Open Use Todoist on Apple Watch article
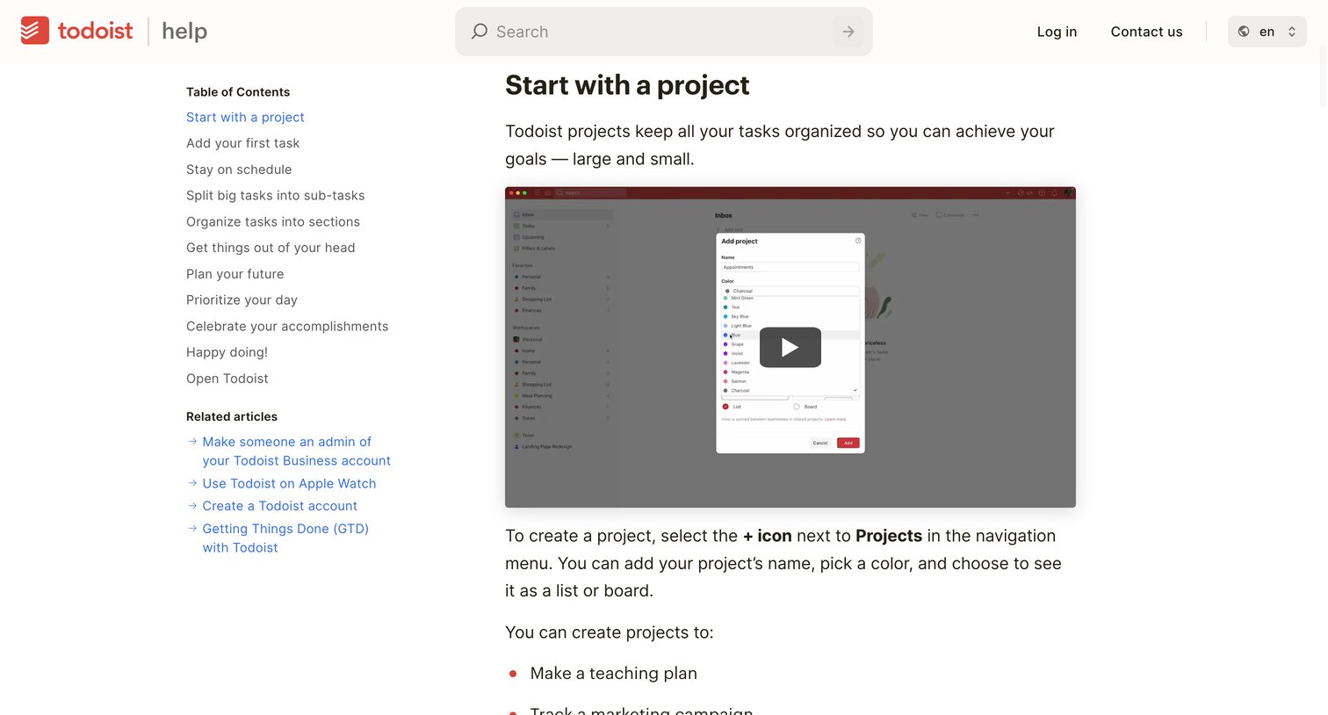 289,483
